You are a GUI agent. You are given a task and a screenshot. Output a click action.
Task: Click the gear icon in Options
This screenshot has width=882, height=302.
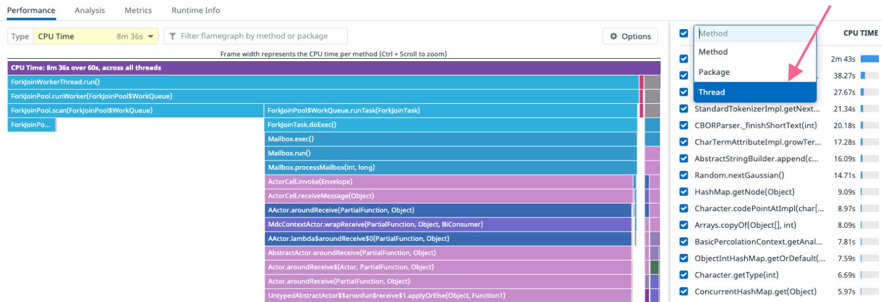point(614,36)
